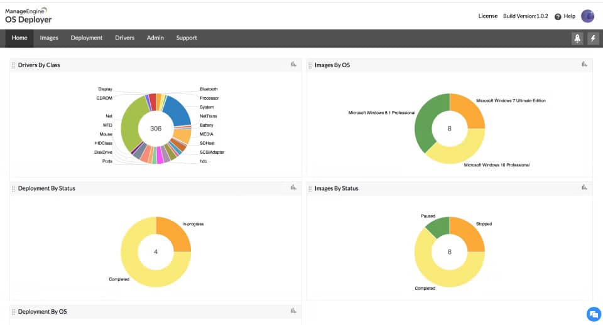The height and width of the screenshot is (325, 603).
Task: Click the Bluetooth label in Drivers chart
Action: coord(209,89)
